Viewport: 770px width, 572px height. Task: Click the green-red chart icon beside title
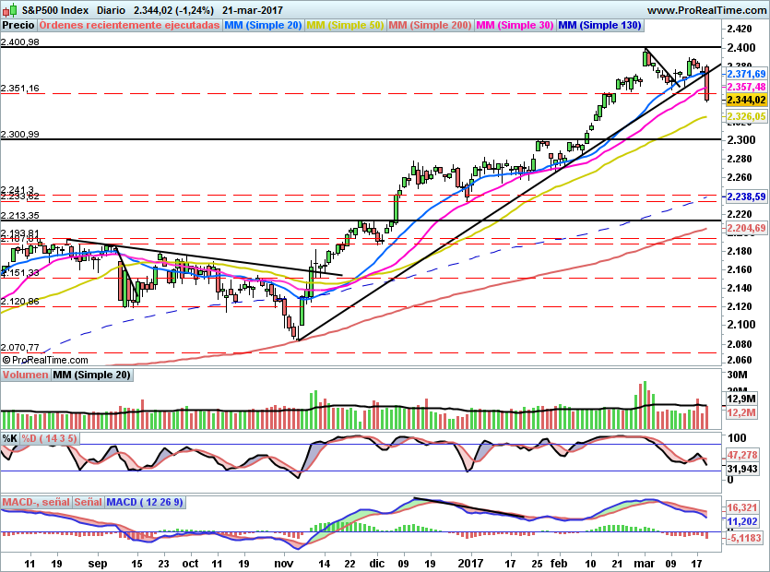pyautogui.click(x=11, y=9)
